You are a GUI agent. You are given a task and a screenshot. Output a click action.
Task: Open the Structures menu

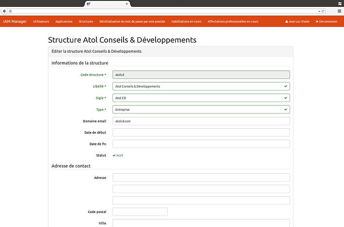pos(86,21)
